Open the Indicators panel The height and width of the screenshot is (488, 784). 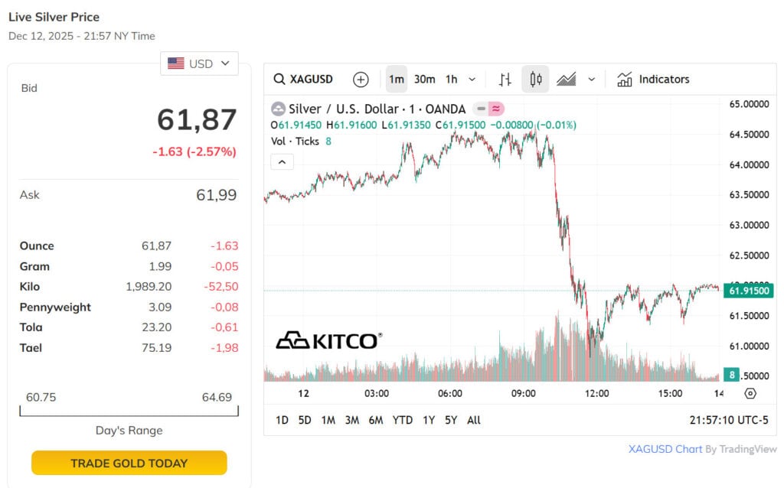[653, 80]
